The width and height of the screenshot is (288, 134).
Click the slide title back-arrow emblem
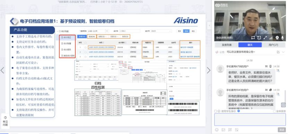pyautogui.click(x=14, y=21)
